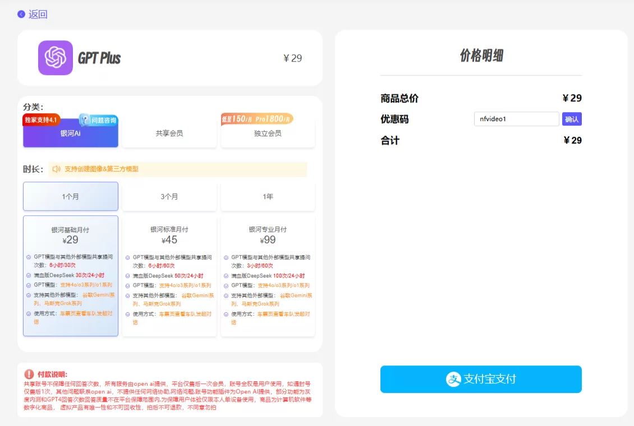Click the 独家支持4.1 badge
Viewport: 634px width, 426px height.
point(42,119)
